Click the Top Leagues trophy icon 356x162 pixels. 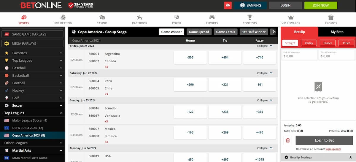point(7,61)
